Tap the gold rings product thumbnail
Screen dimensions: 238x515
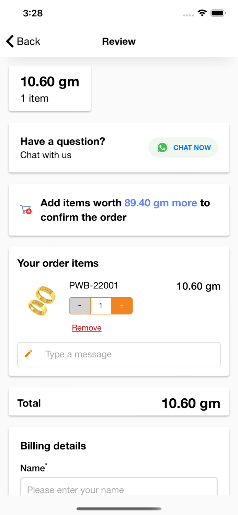click(42, 300)
